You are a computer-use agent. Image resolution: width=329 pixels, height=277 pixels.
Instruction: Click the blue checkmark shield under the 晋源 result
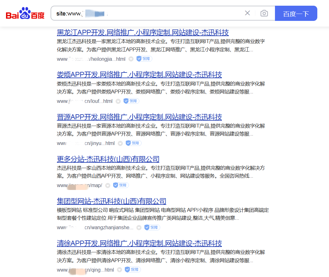133,143
